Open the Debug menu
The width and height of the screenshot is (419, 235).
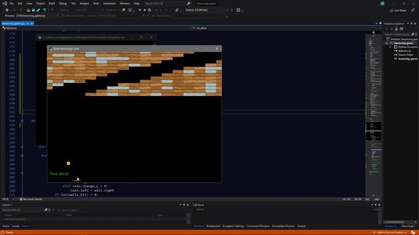pos(63,3)
